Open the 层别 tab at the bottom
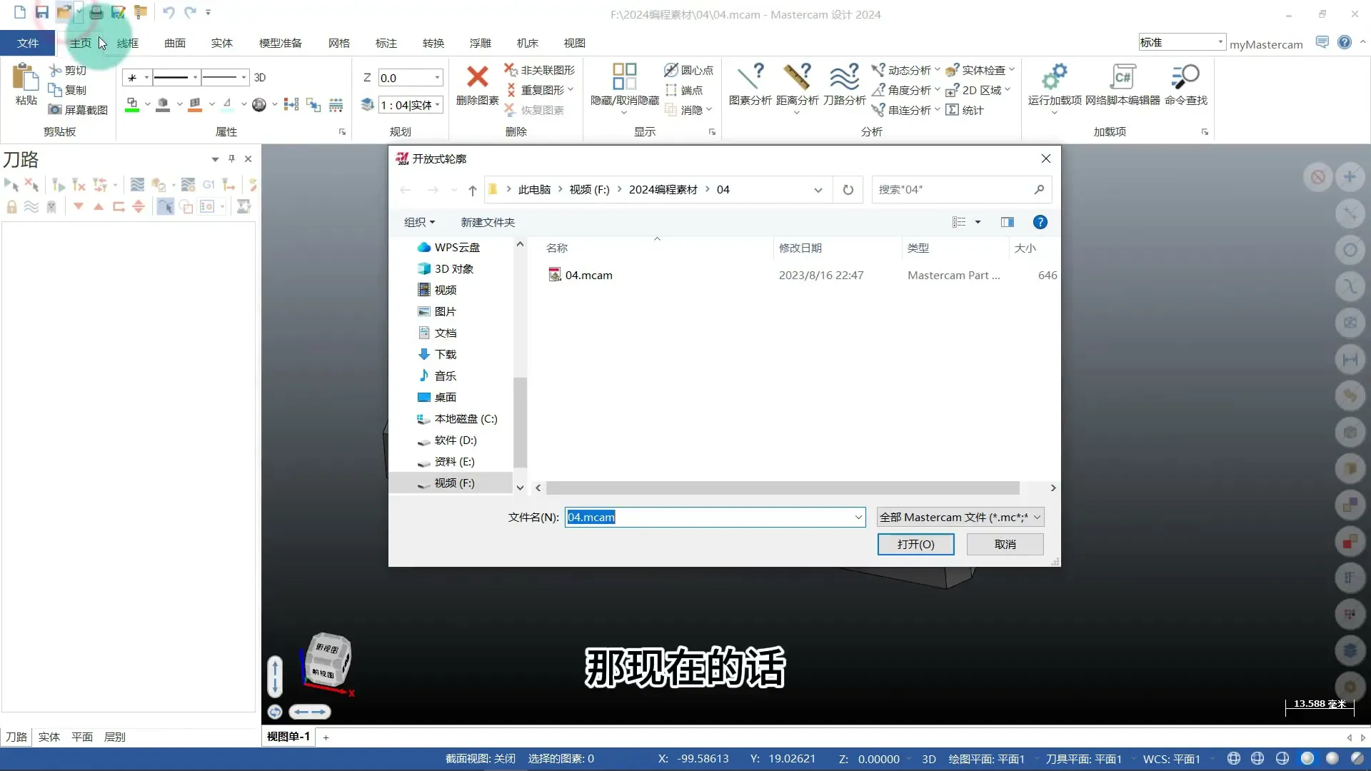 pos(114,737)
